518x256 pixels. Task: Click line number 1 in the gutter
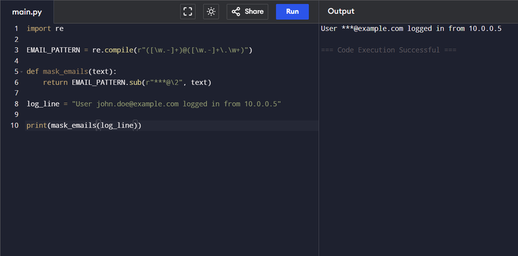click(x=16, y=29)
